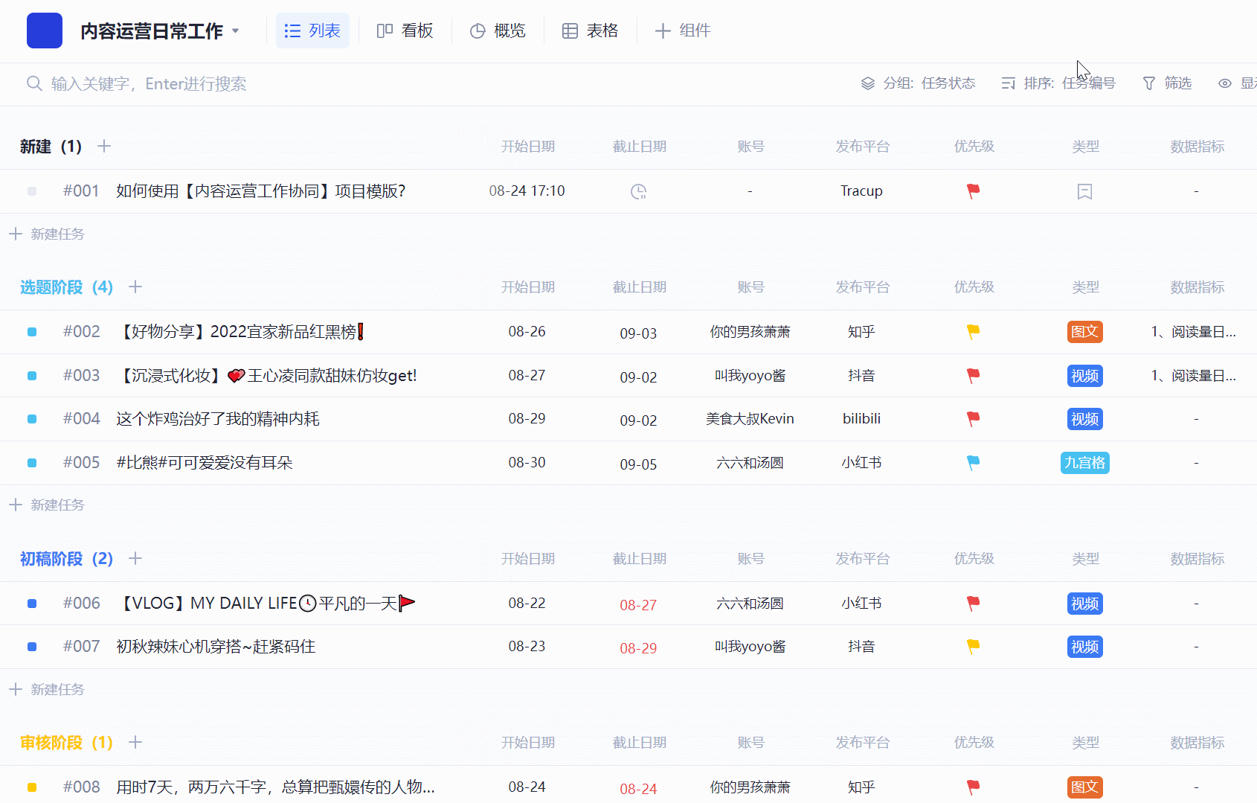Click the plus icon beside 新建 group header

(104, 147)
